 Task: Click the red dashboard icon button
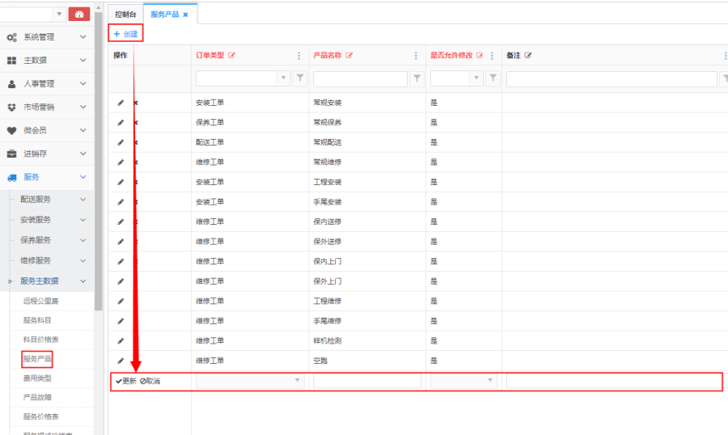click(x=79, y=15)
